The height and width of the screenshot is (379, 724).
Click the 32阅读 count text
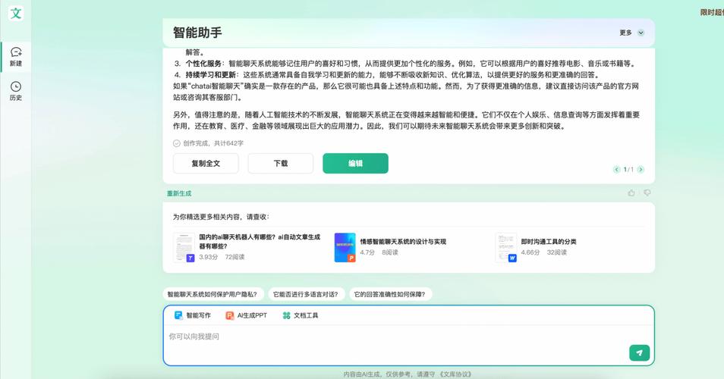point(557,252)
